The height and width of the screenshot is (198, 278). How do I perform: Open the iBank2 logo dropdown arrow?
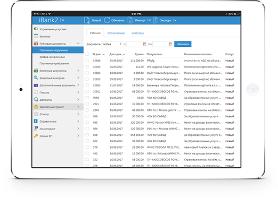coord(63,20)
